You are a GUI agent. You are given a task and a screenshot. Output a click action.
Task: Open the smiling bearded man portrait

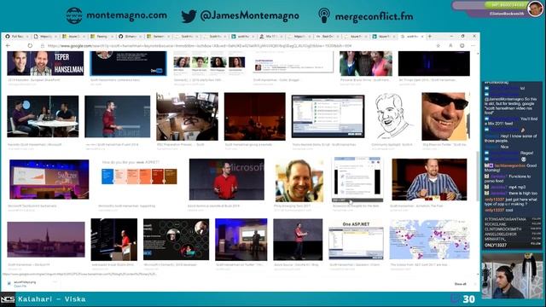(299, 181)
